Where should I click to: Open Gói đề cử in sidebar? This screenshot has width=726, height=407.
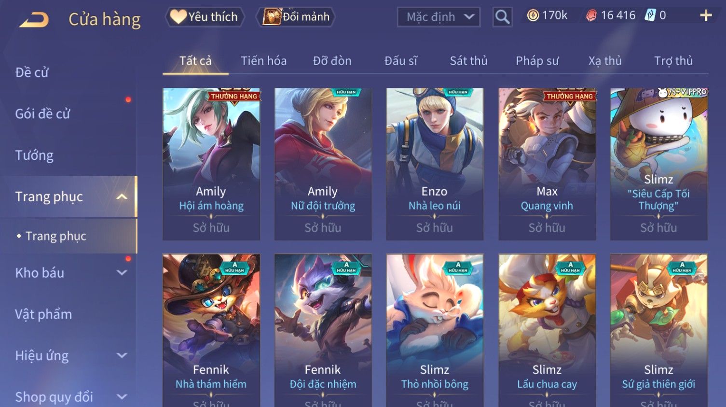(x=42, y=114)
